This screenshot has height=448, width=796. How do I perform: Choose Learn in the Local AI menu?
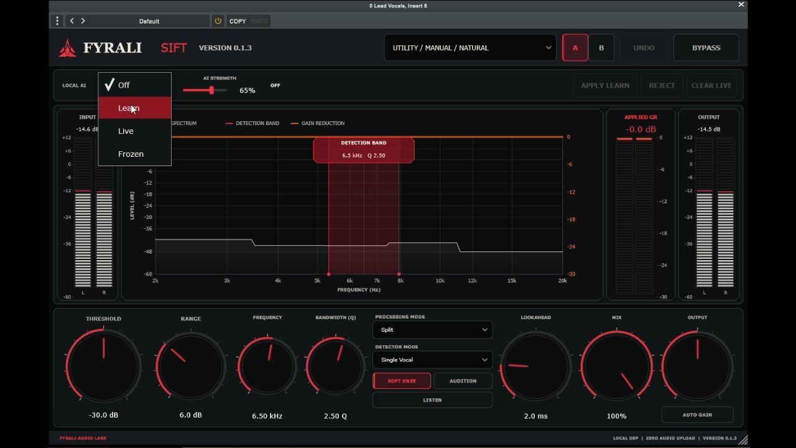click(134, 108)
